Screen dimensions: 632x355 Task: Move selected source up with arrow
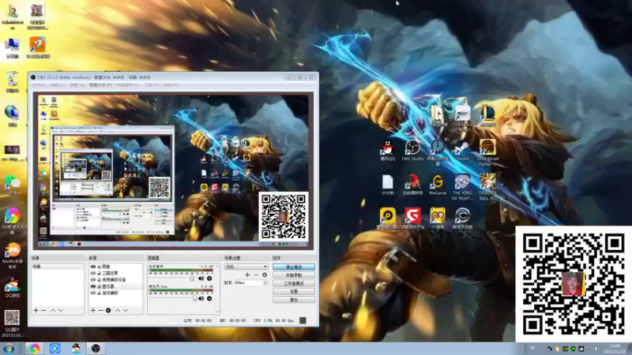(118, 310)
